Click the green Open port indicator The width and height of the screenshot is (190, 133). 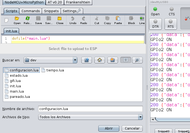pos(155,9)
